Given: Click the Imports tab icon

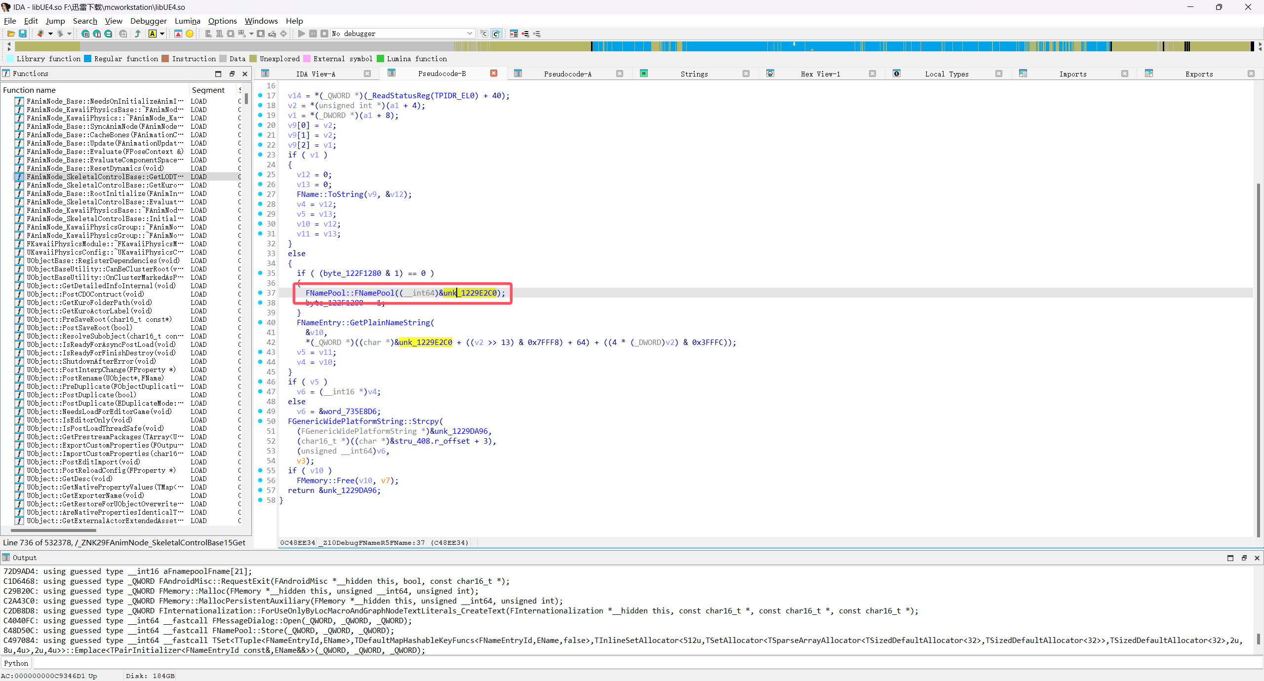Looking at the screenshot, I should click(x=1023, y=74).
